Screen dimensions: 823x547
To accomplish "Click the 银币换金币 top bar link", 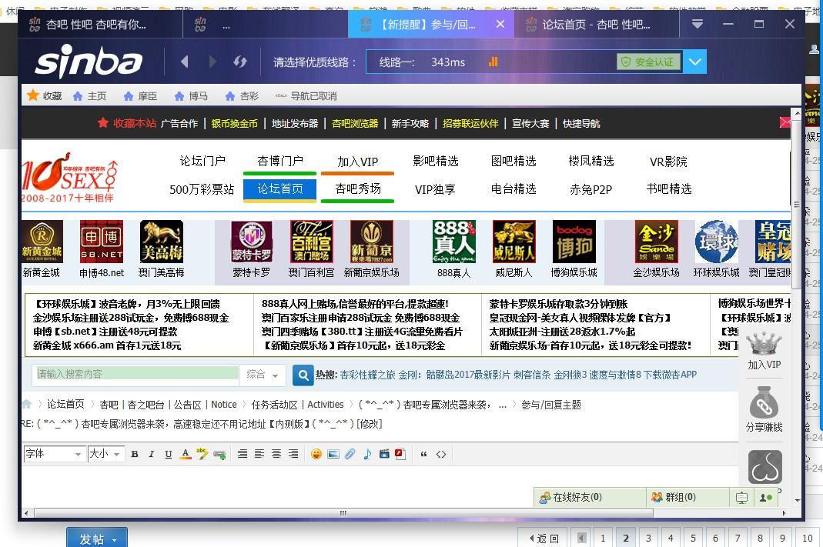I will [x=235, y=124].
